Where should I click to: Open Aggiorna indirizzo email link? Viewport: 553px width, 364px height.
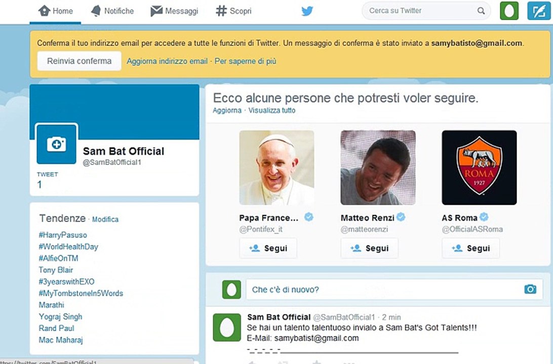[167, 61]
